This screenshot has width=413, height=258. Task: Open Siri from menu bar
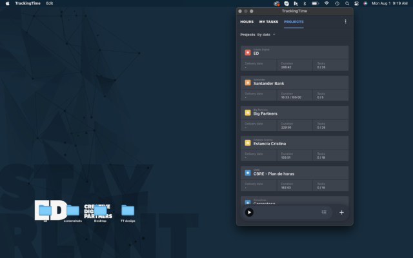click(365, 3)
